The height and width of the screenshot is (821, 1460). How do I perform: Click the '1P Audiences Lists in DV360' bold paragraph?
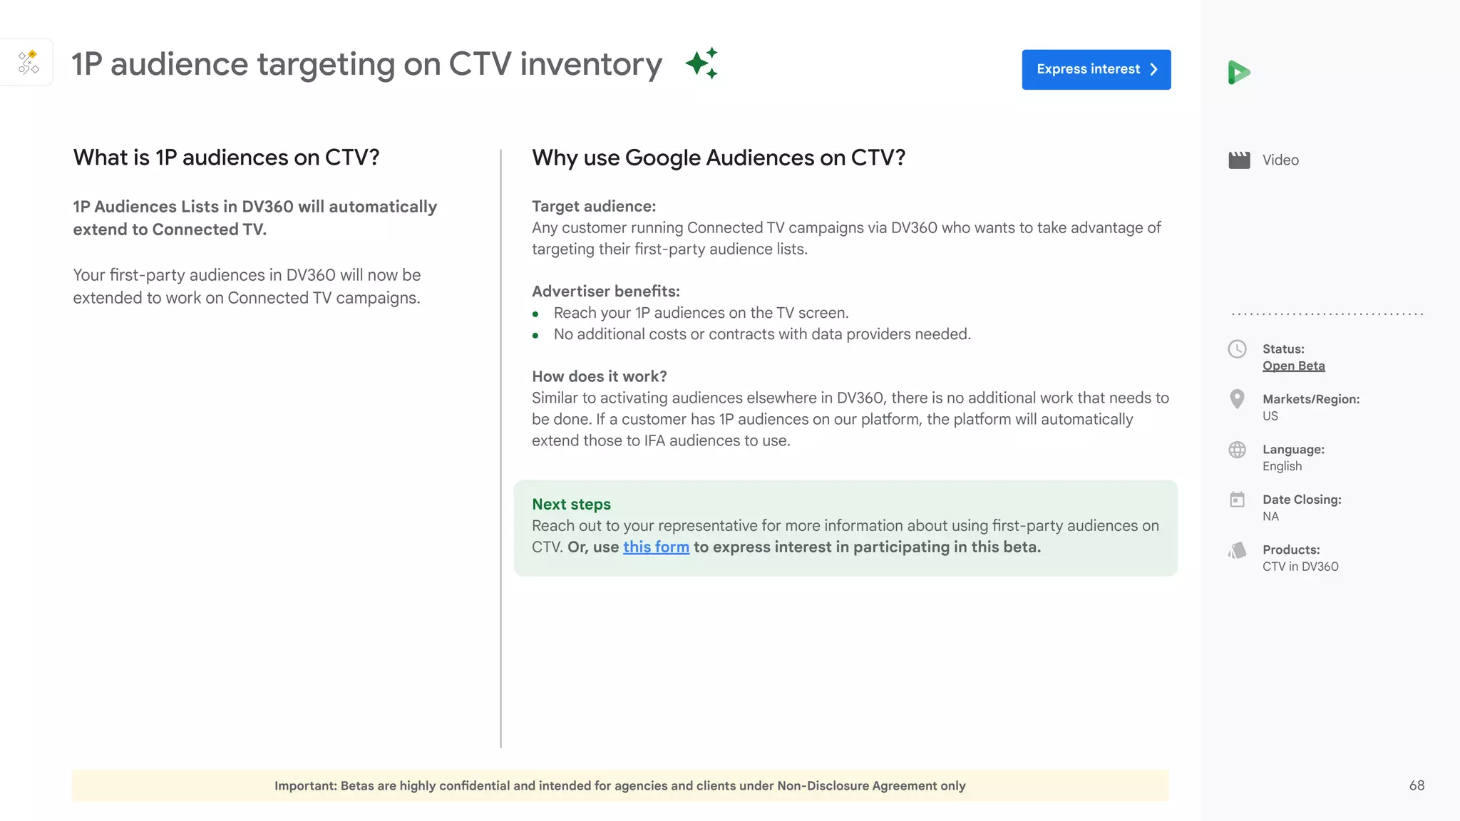[x=255, y=218]
